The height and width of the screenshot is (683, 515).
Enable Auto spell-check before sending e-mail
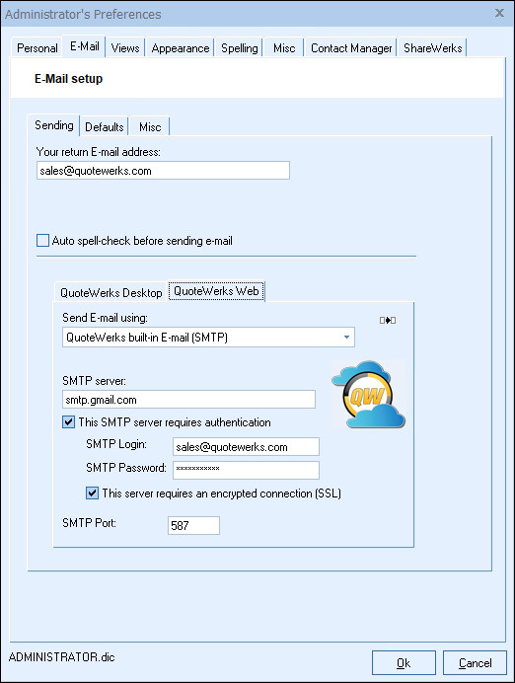42,241
